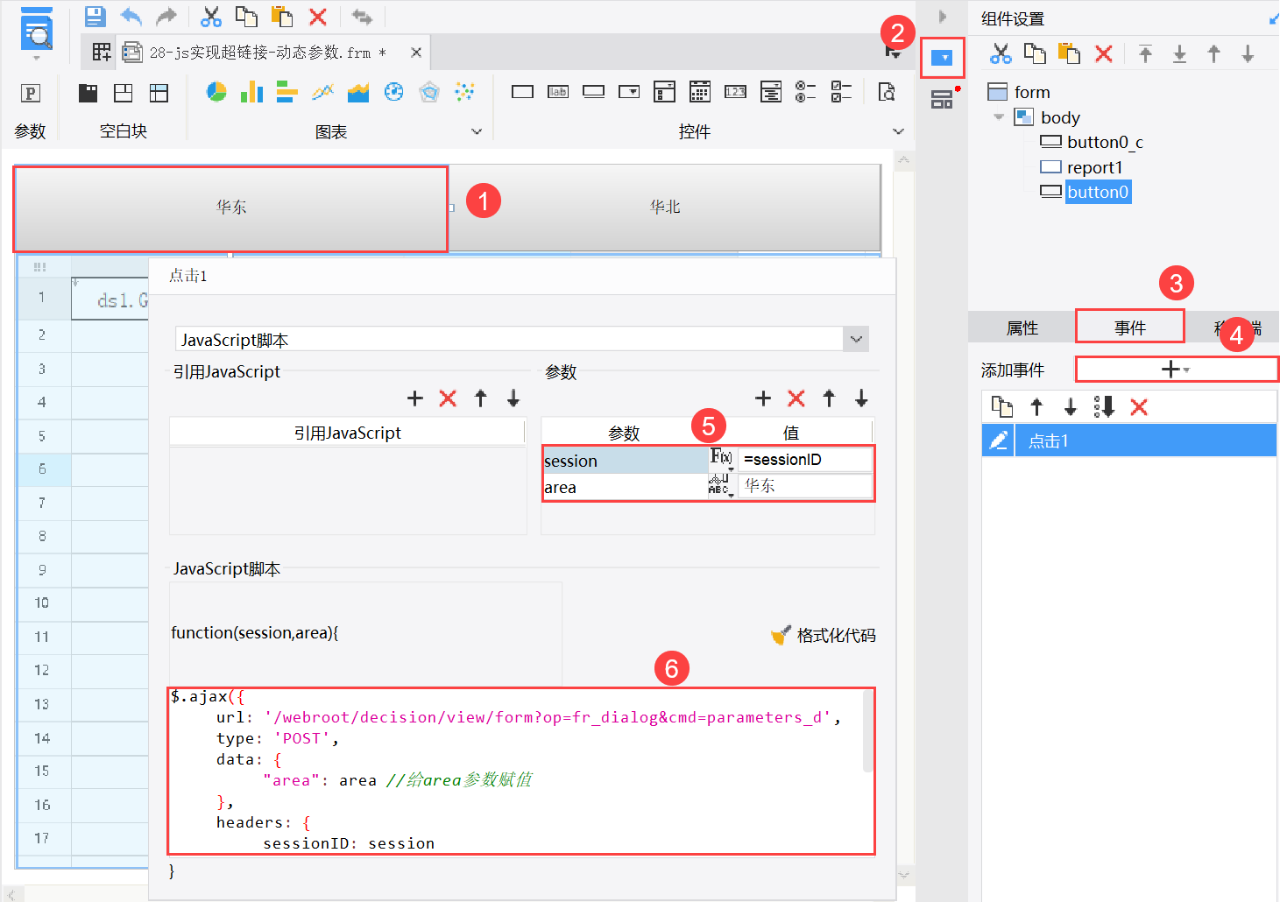This screenshot has width=1280, height=902.
Task: Open the preview magnifier page icon
Action: point(36,29)
